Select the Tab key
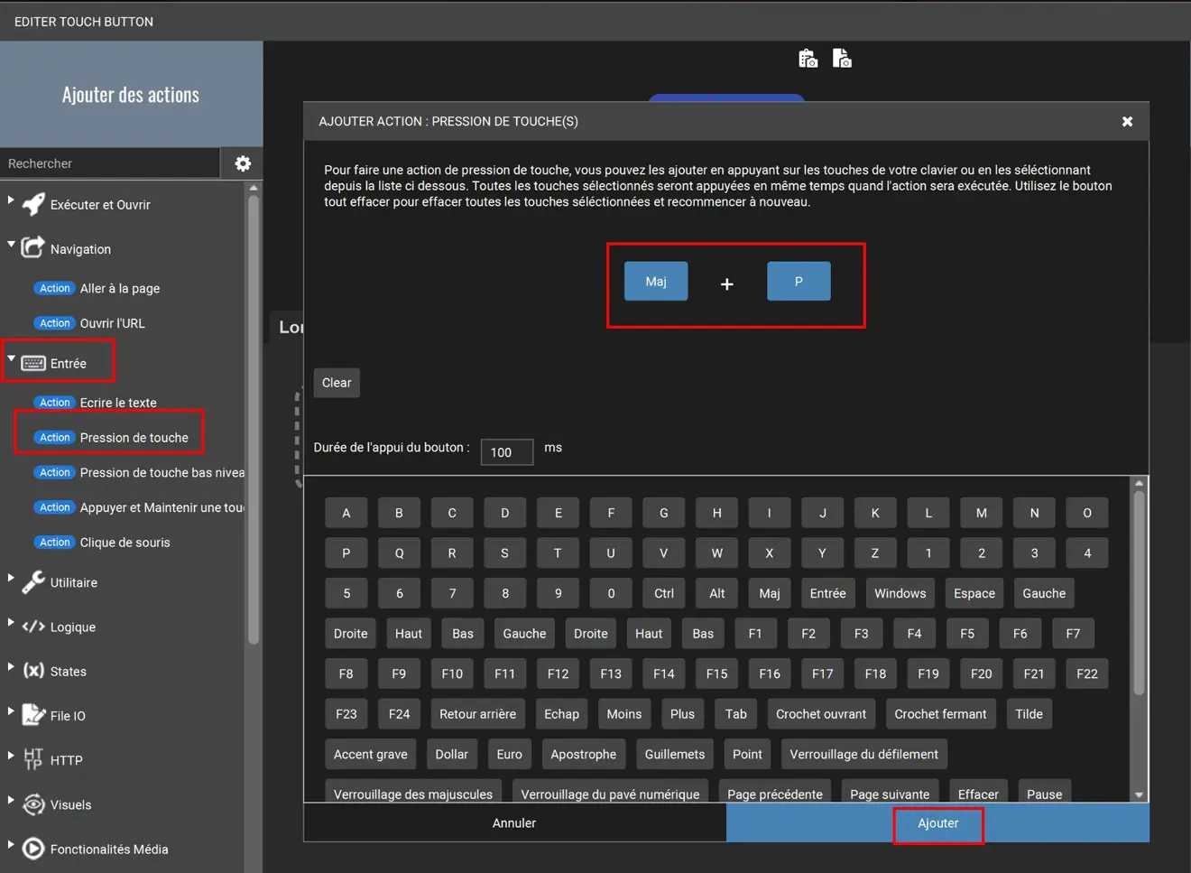1191x873 pixels. coord(736,714)
